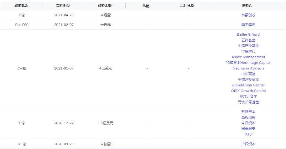Open the 韦豪创芯 investor link

pyautogui.click(x=248, y=15)
